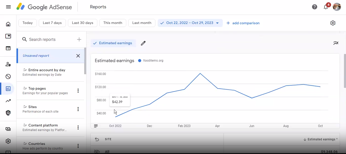Open the Sites sidebar icon
The height and width of the screenshot is (154, 346).
tap(8, 48)
